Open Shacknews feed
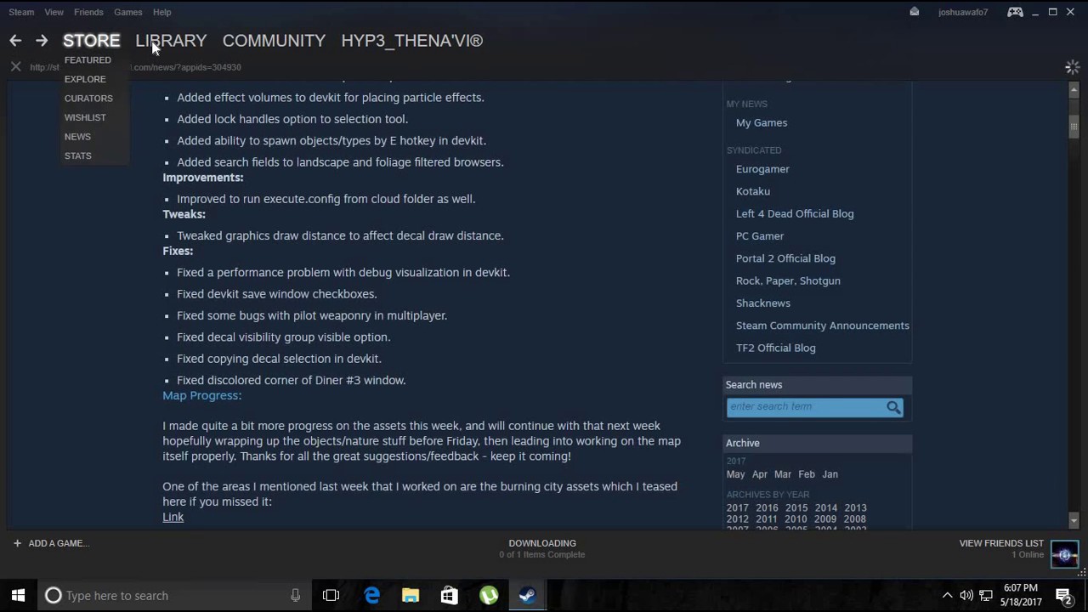The image size is (1088, 612). click(x=763, y=303)
